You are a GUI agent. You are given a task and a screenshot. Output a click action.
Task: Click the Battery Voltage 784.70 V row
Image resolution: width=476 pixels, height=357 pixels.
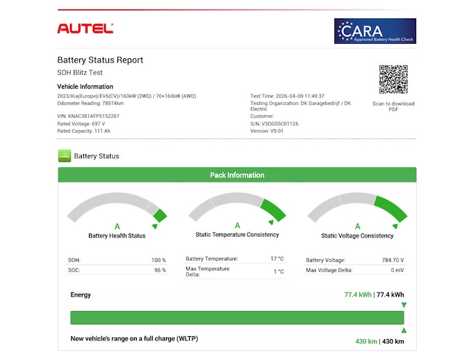(x=354, y=260)
